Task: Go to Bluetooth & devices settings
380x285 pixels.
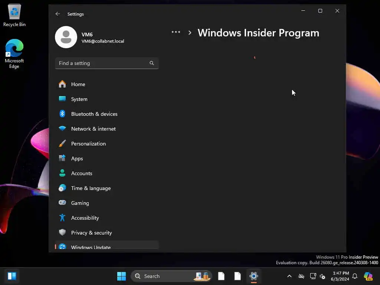Action: 107,114
